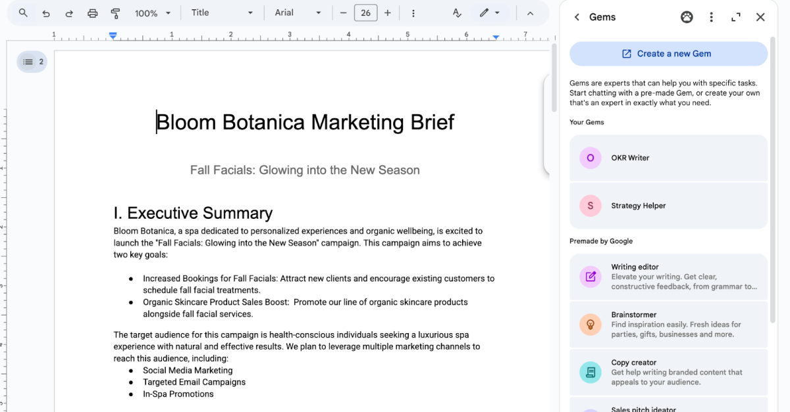790x412 pixels.
Task: Decrease the font size with minus
Action: coord(343,13)
